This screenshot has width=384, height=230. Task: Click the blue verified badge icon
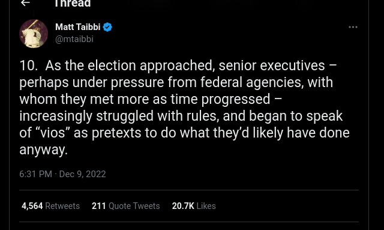pos(107,27)
